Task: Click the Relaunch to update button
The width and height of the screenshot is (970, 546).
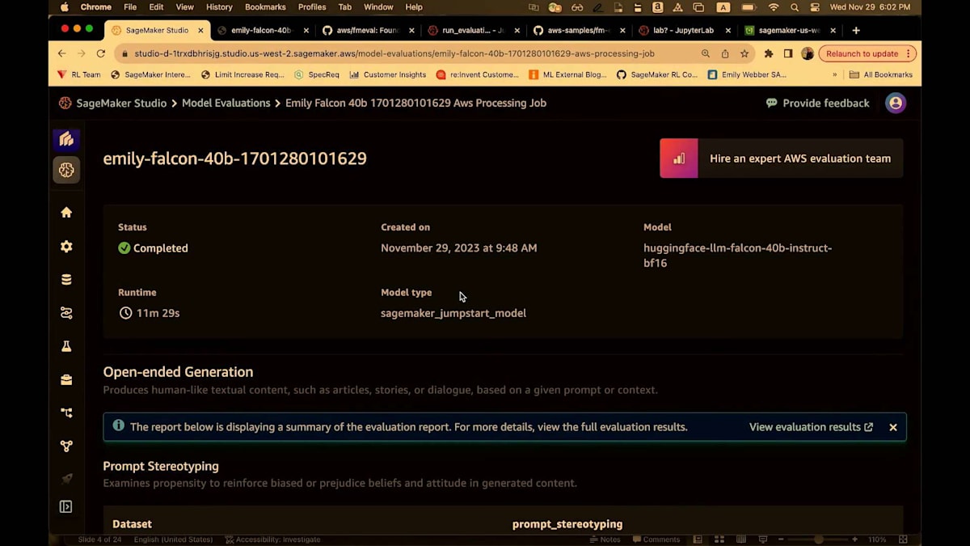Action: (x=867, y=53)
